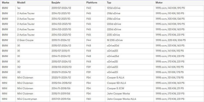Click motor cell '1995 ccm, 110 KW, 150 PS'

click(170, 14)
